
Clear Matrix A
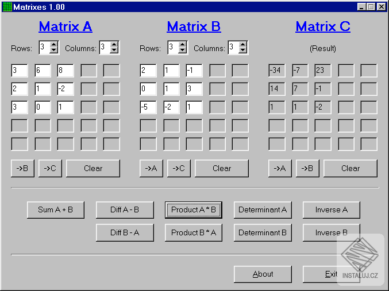93,168
